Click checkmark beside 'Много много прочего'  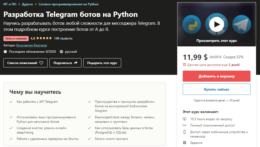(x=89, y=139)
